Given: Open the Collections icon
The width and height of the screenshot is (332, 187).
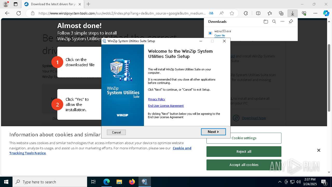Looking at the screenshot, I should [281, 13].
